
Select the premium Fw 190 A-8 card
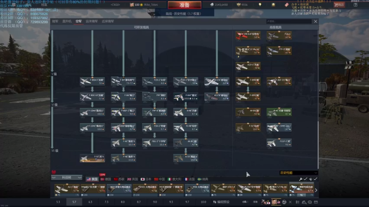(248, 35)
